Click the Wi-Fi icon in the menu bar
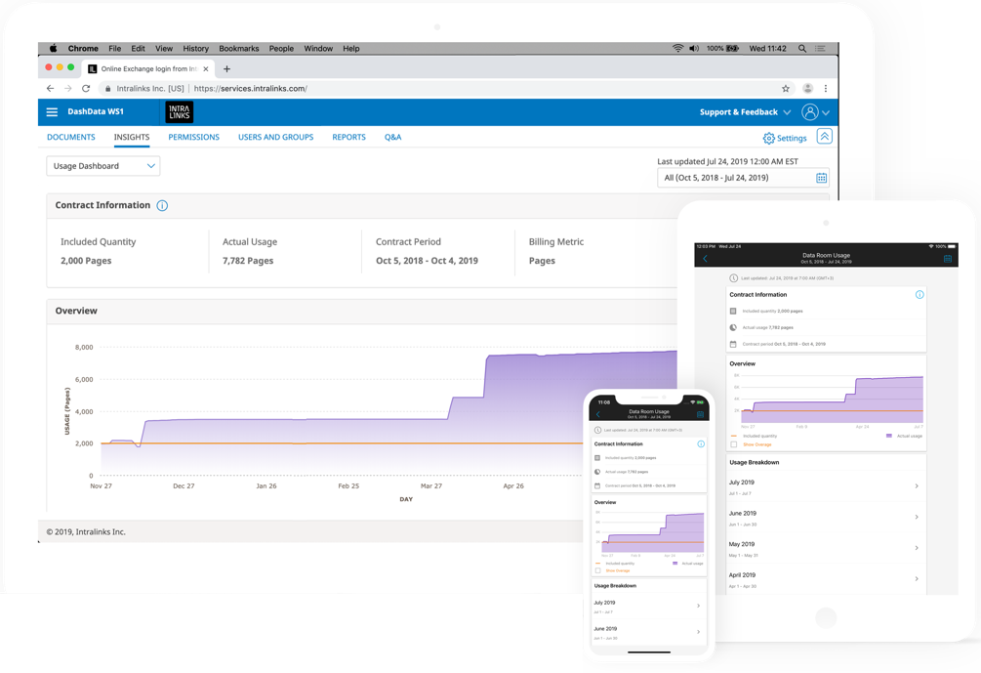 point(677,48)
